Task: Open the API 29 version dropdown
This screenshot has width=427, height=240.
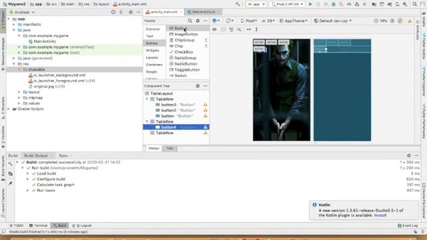Action: (x=268, y=21)
